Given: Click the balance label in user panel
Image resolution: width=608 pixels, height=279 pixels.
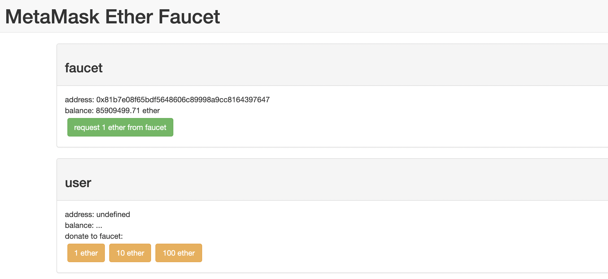Looking at the screenshot, I should (x=79, y=225).
